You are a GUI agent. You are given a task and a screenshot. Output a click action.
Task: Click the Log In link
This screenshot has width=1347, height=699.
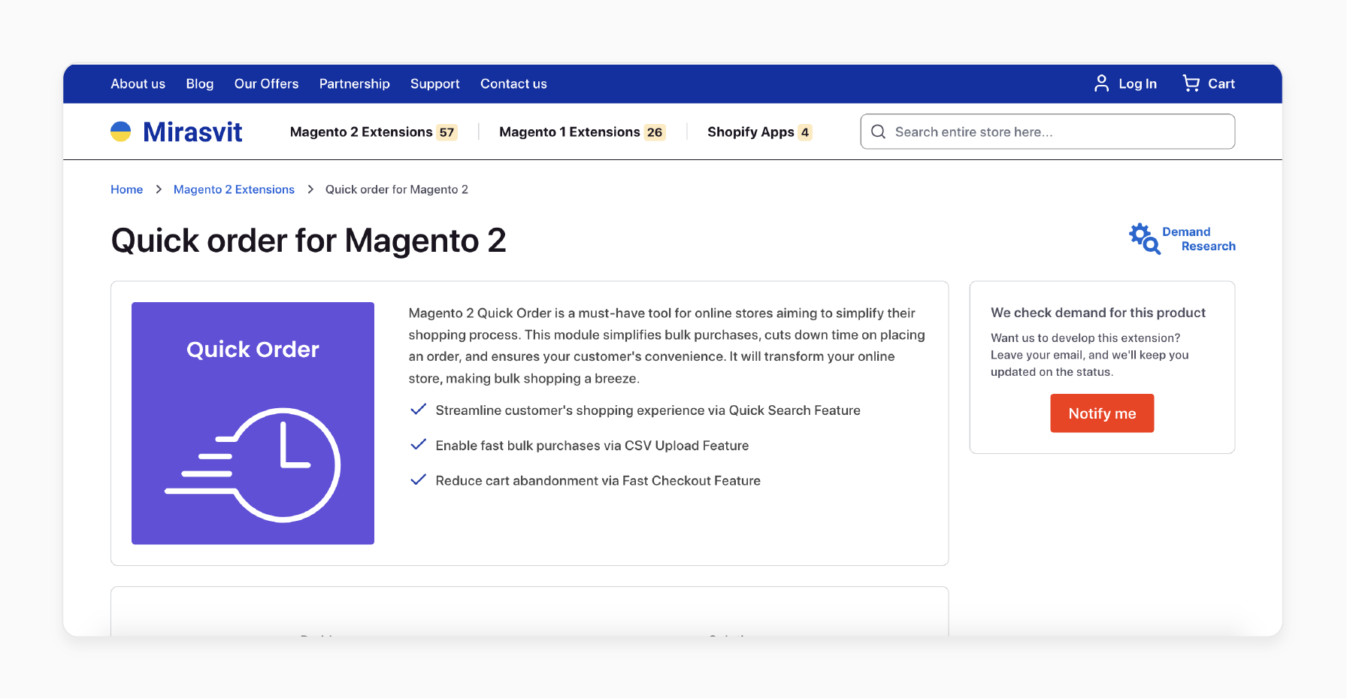(1137, 84)
